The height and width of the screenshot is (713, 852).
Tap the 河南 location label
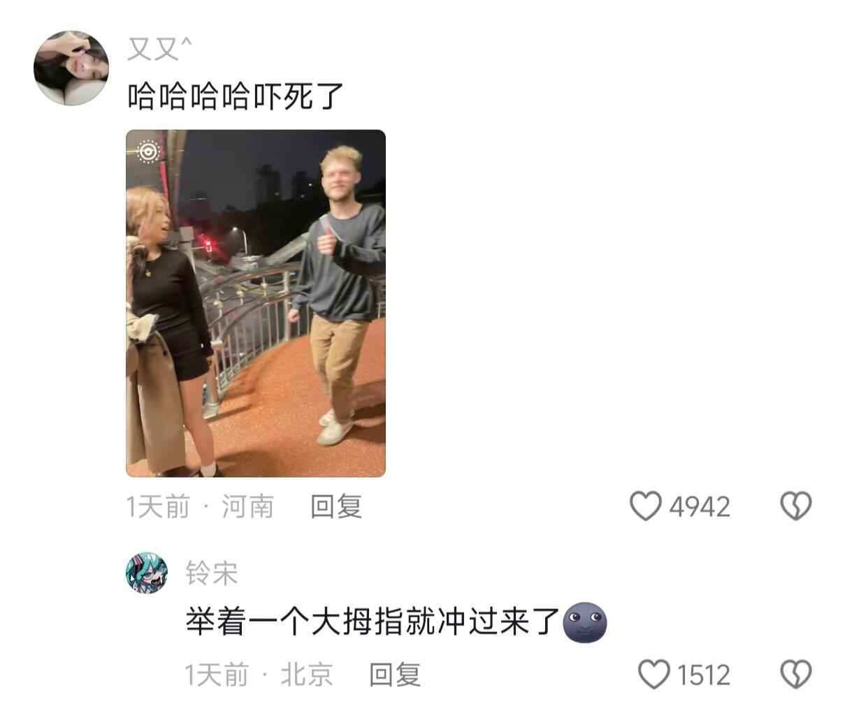(248, 507)
